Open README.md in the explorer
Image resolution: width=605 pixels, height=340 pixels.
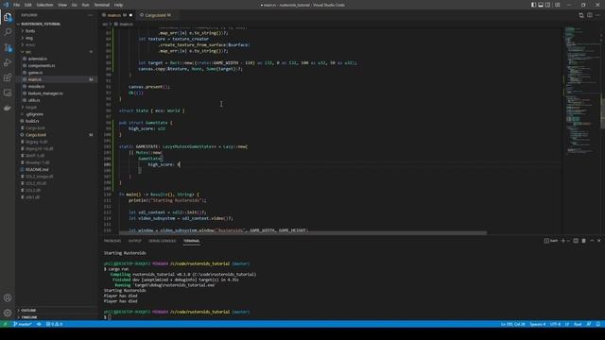click(37, 169)
